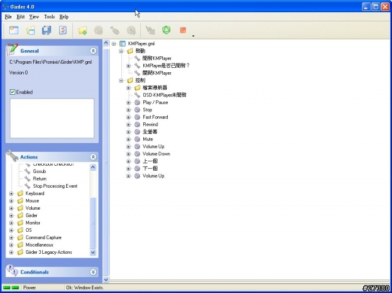
Task: Click the Save floppy disk icon
Action: pyautogui.click(x=47, y=30)
